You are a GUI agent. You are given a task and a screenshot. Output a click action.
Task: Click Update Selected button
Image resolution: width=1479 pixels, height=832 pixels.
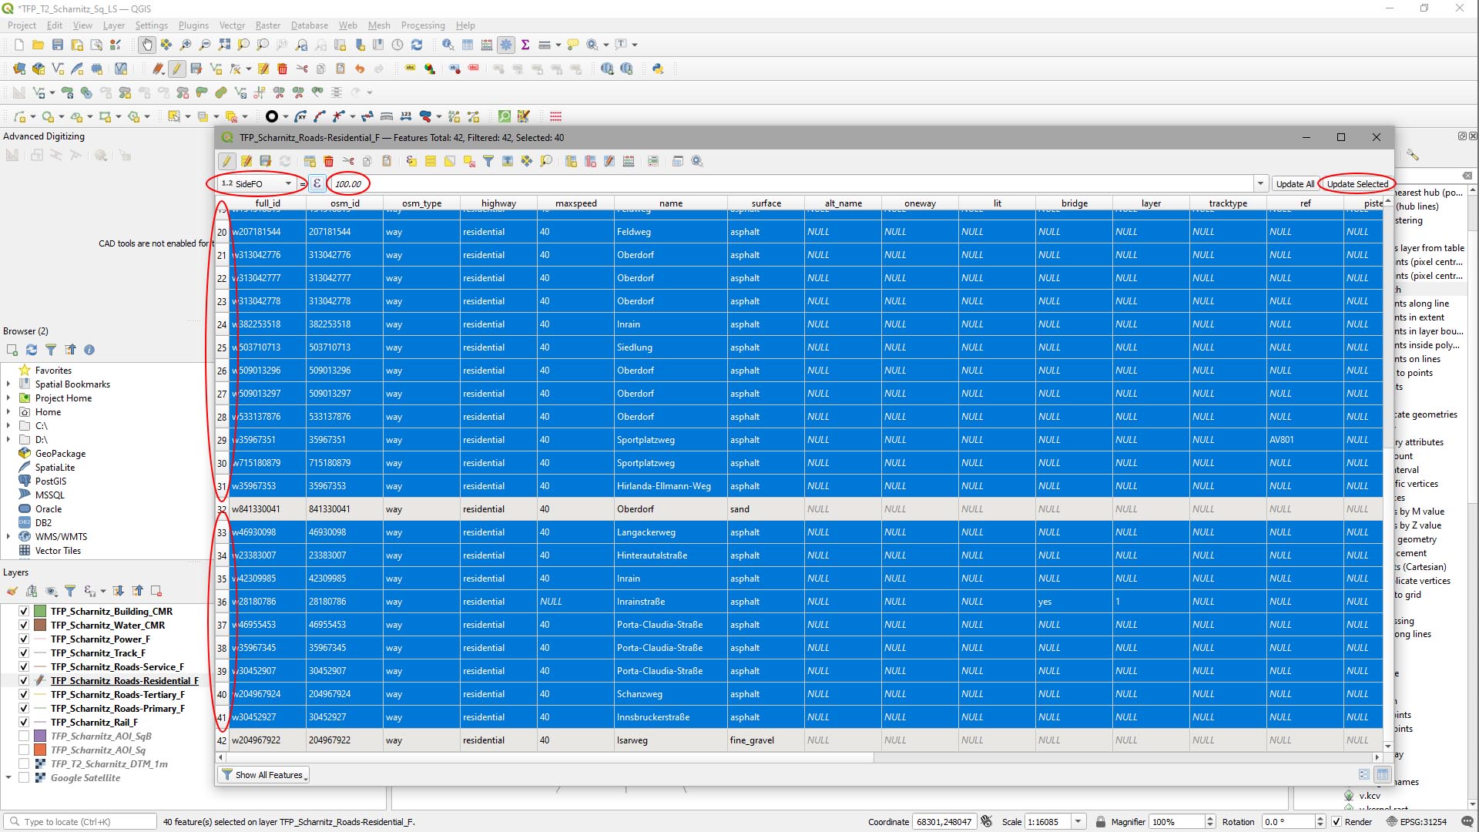[1357, 184]
